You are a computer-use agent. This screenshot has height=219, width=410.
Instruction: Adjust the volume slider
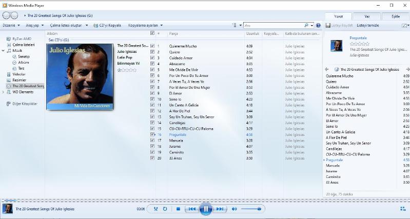[251, 209]
